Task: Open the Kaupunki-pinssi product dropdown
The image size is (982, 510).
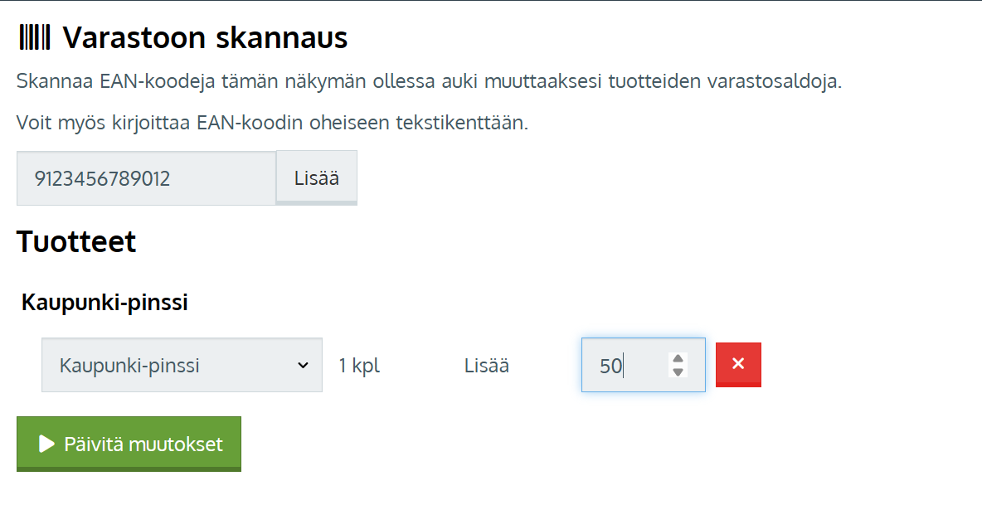Action: pyautogui.click(x=181, y=365)
